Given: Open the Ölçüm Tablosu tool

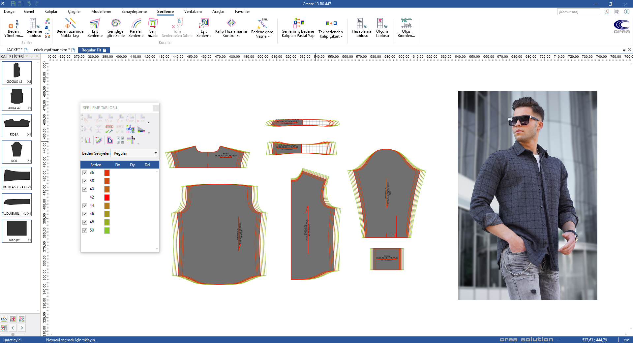Looking at the screenshot, I should (x=382, y=28).
